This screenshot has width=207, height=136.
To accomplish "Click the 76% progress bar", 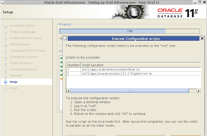I will pyautogui.click(x=129, y=31).
